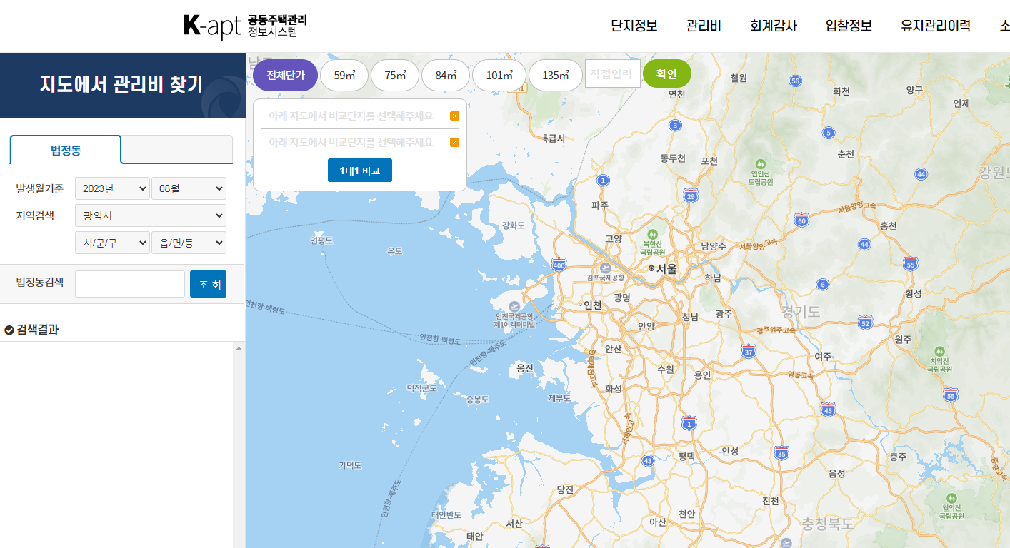Click the highway 52 shield marker
This screenshot has height=548, width=1010.
865,323
